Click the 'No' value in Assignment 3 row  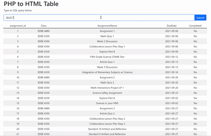[195, 109]
